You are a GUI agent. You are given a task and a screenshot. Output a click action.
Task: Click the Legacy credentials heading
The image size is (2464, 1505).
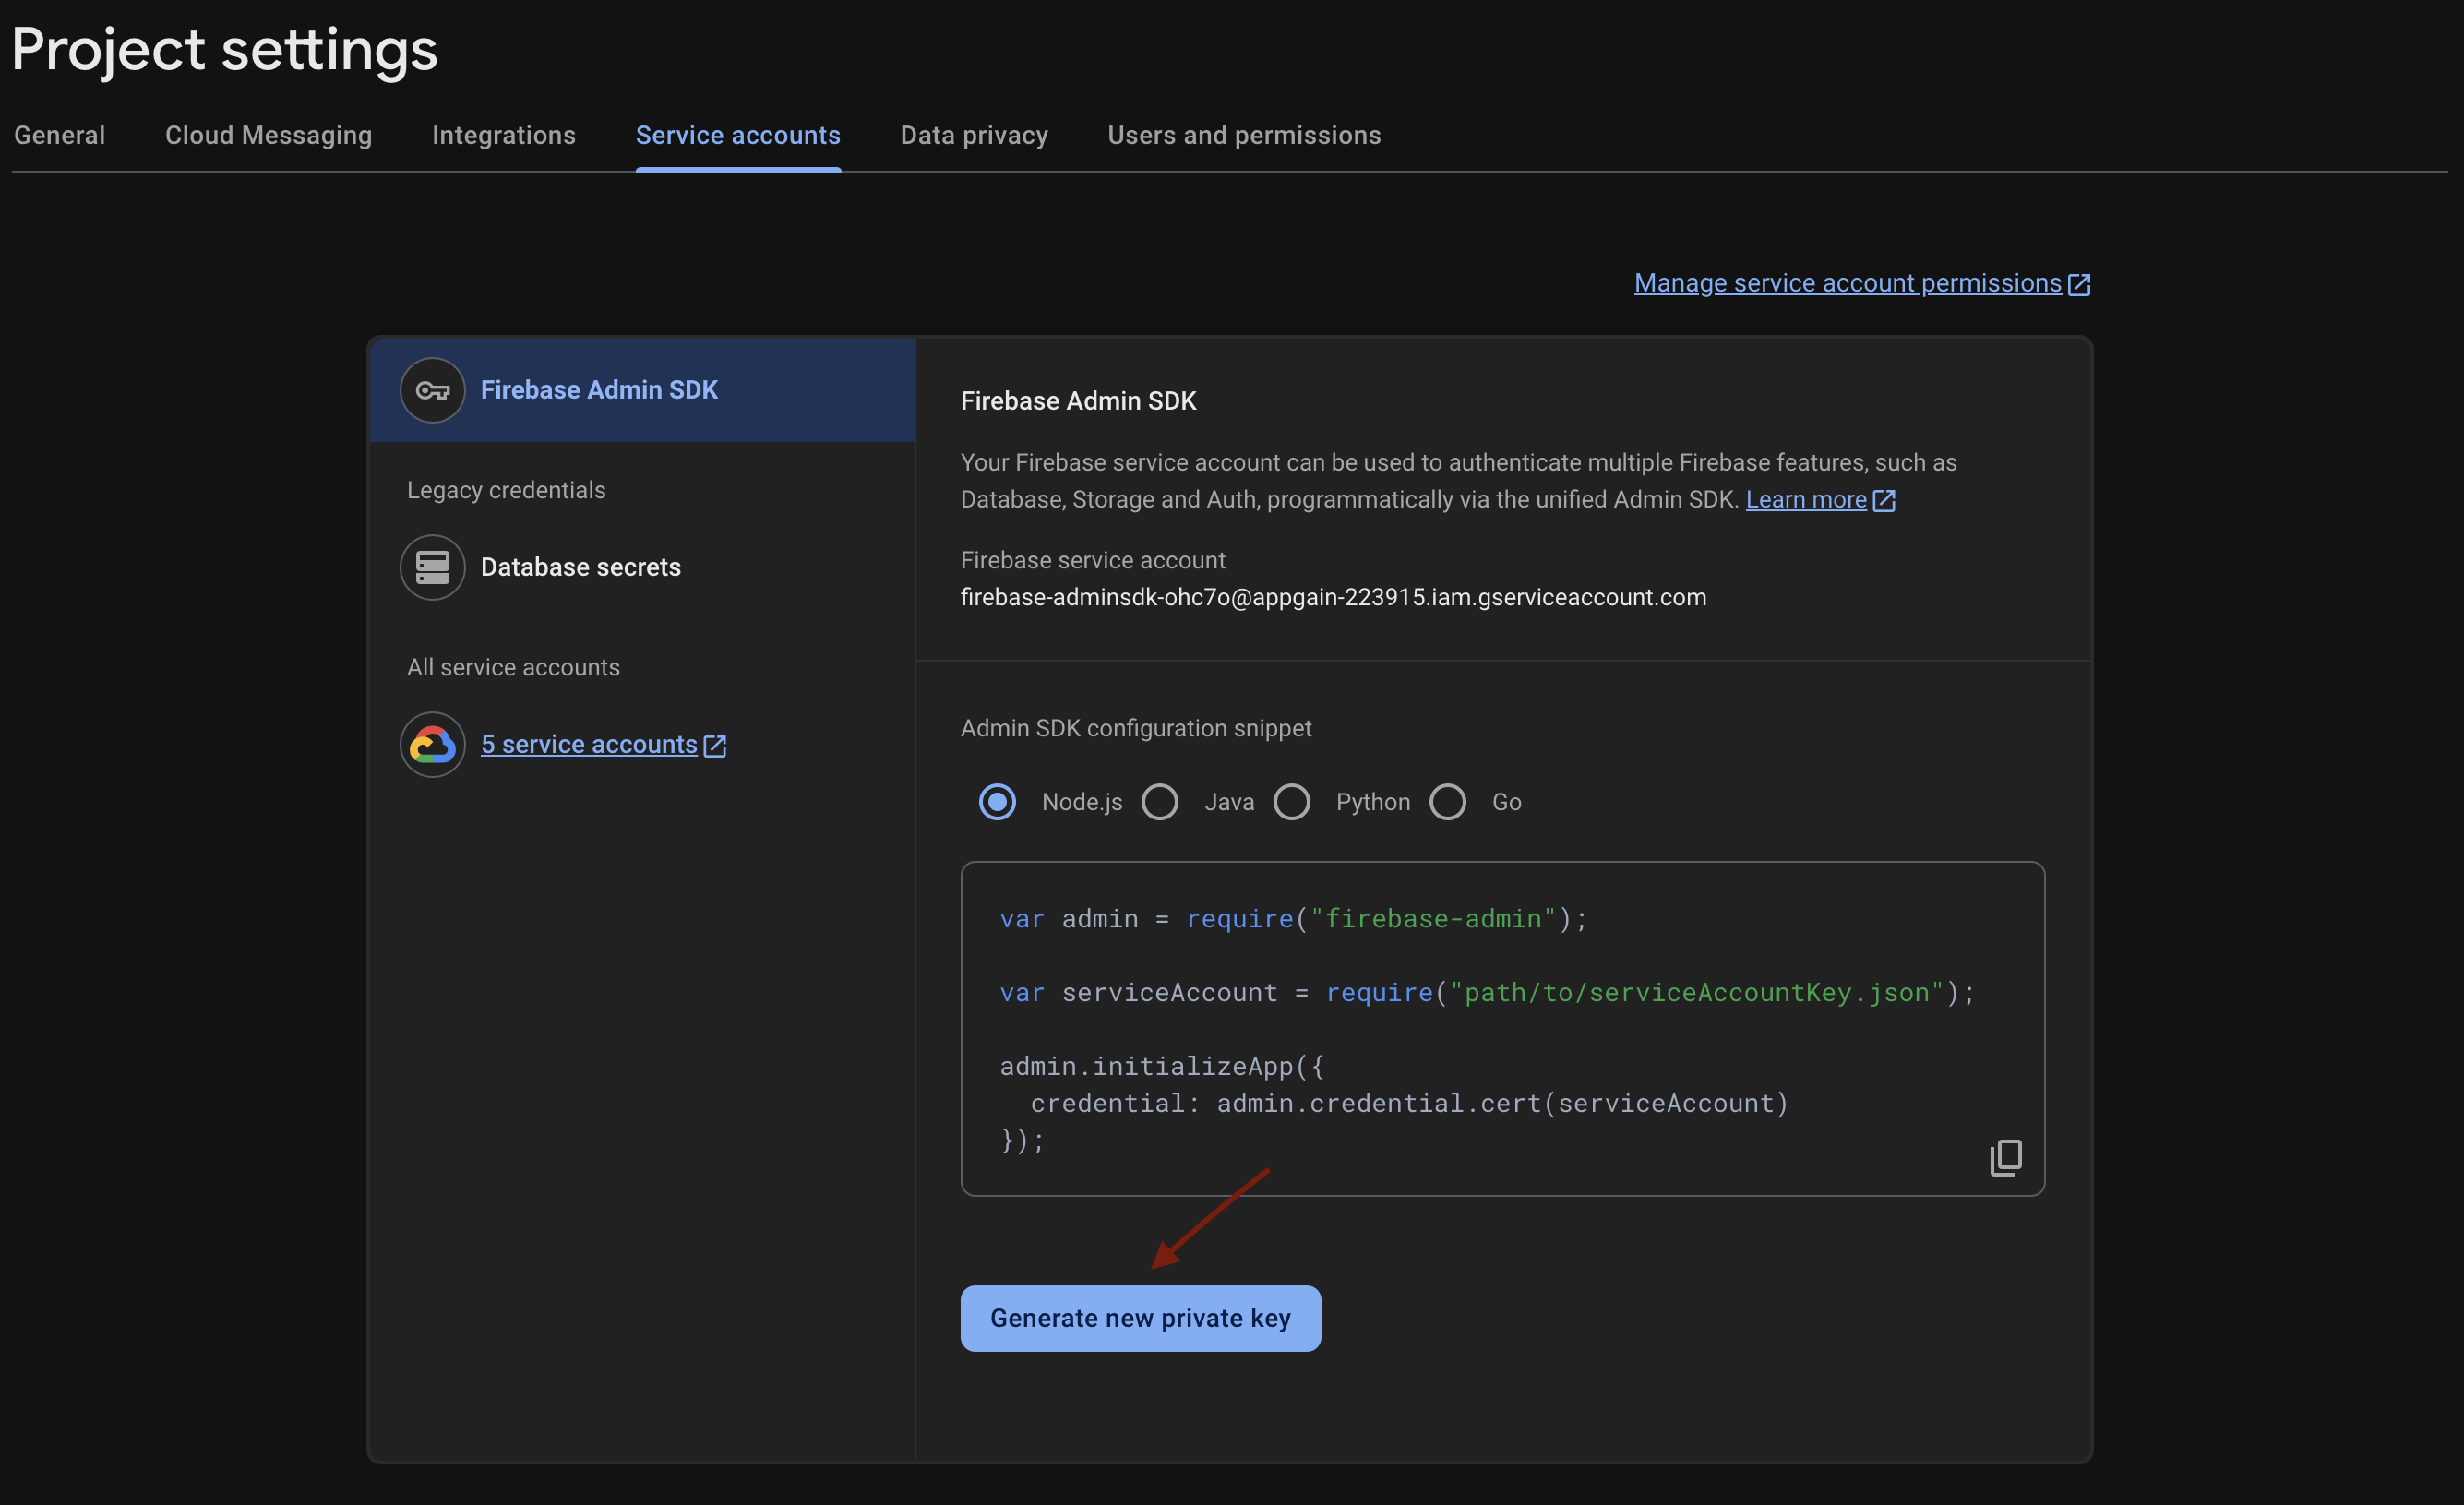[506, 490]
